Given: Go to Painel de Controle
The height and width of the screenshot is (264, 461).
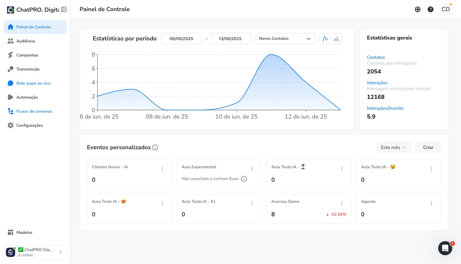Looking at the screenshot, I should [x=35, y=27].
